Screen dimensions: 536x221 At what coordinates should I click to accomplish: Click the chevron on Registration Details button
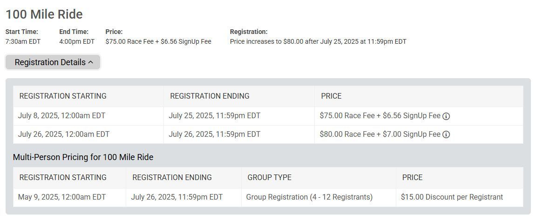point(91,62)
